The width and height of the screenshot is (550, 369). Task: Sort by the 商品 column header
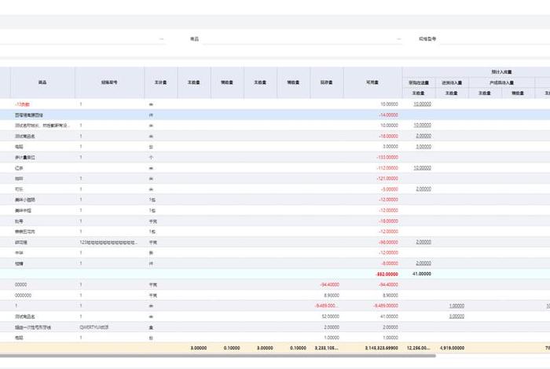coord(42,82)
